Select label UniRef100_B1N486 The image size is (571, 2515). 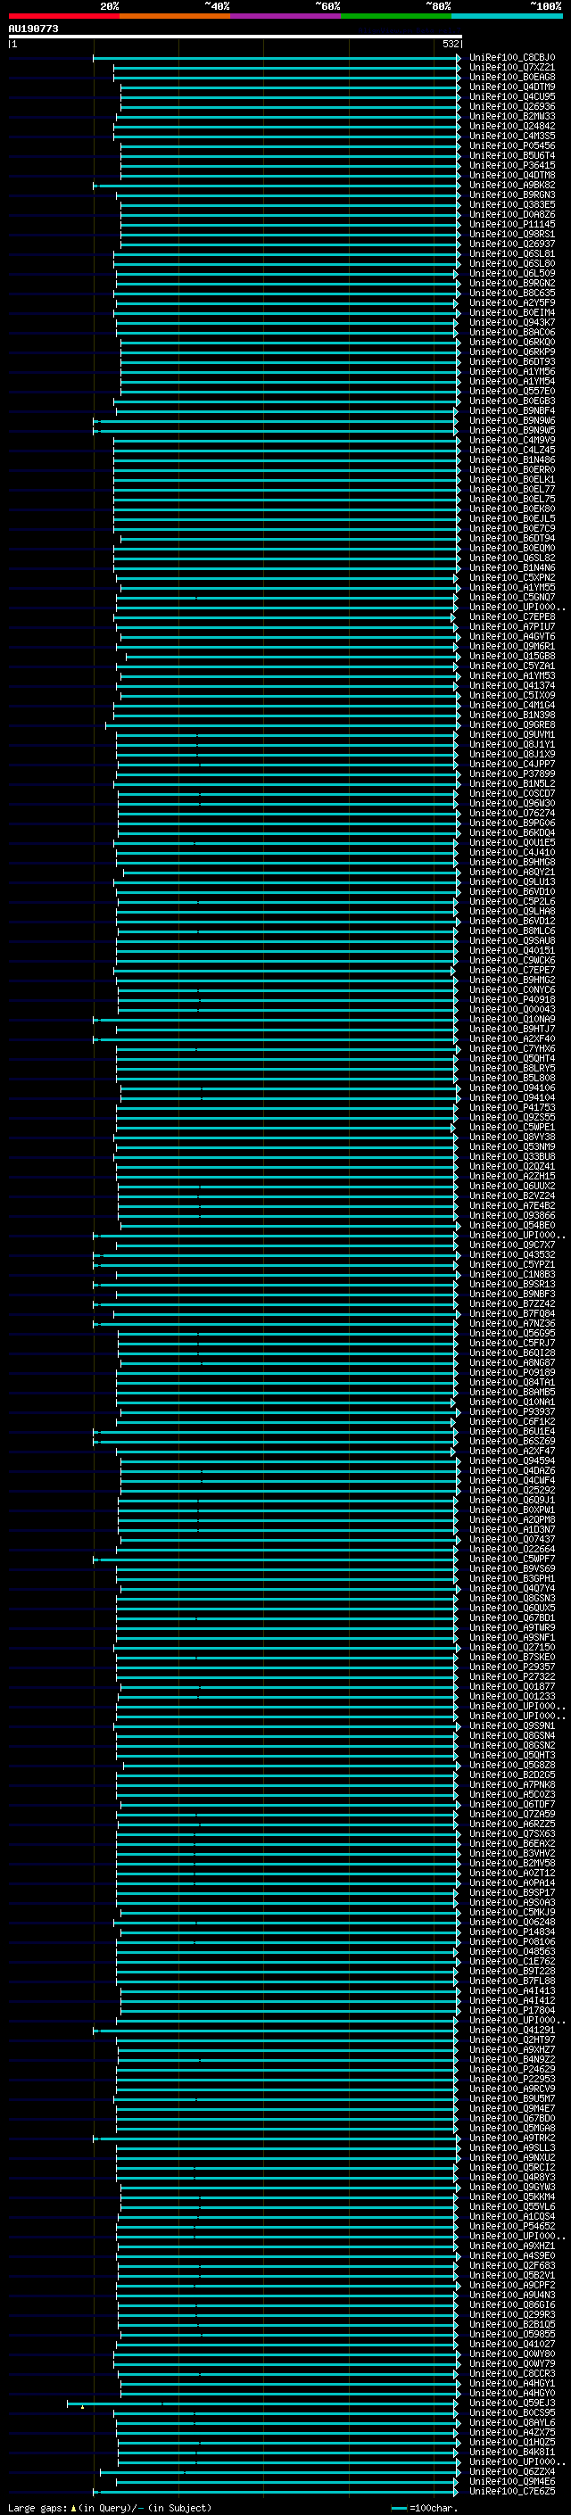click(x=512, y=459)
